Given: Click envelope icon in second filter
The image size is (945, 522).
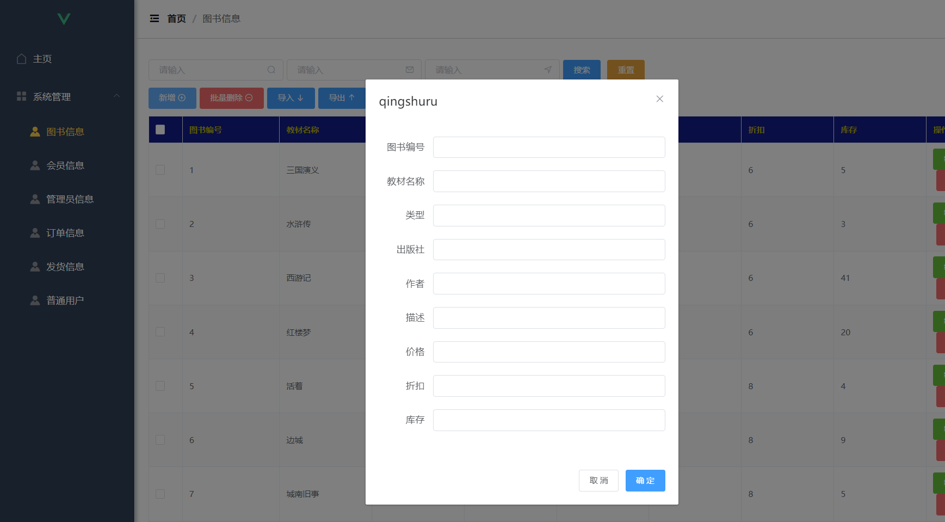Looking at the screenshot, I should [410, 70].
